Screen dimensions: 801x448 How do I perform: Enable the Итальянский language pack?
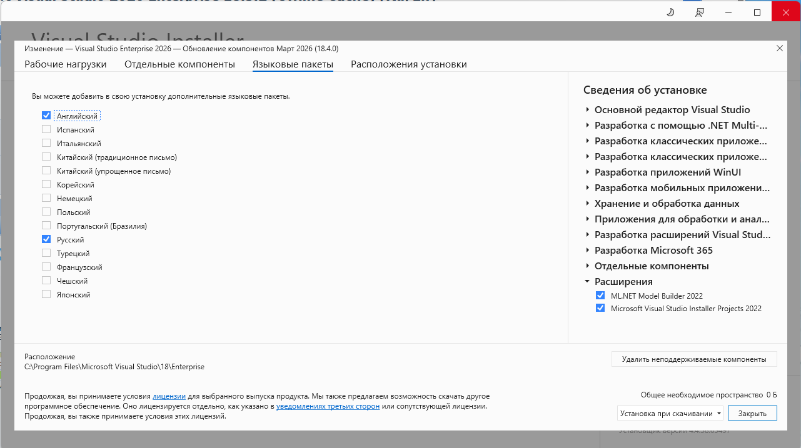click(46, 143)
